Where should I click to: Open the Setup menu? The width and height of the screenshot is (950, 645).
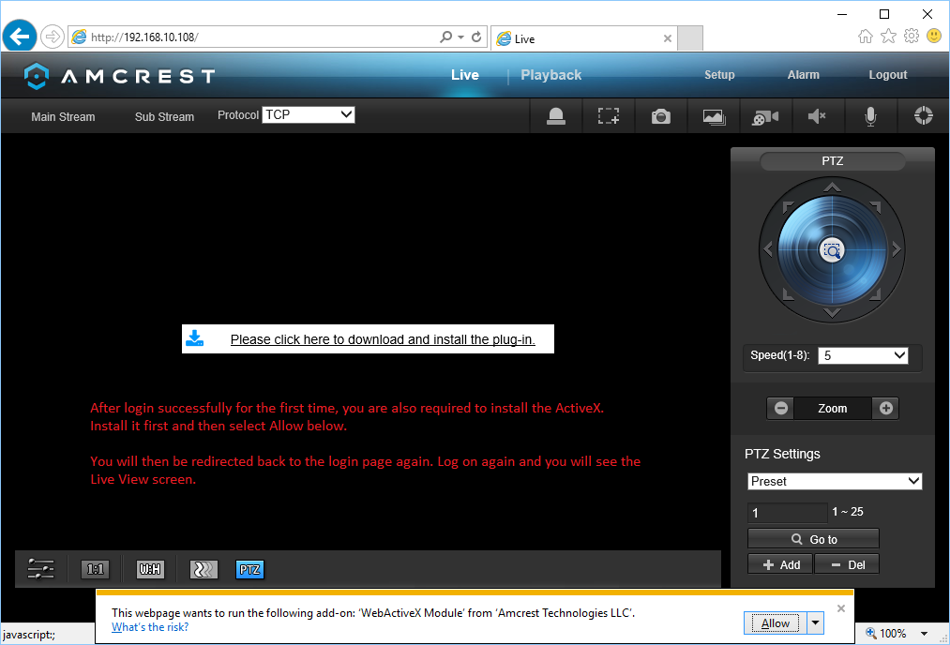point(719,75)
